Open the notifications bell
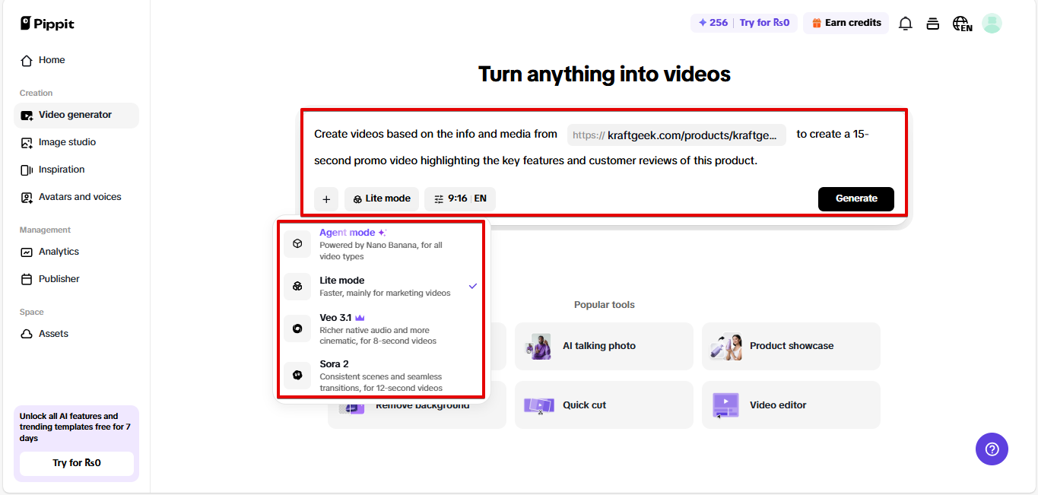The width and height of the screenshot is (1038, 495). click(x=905, y=24)
